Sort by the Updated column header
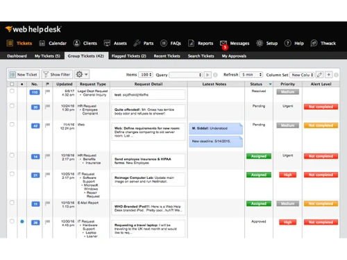The height and width of the screenshot is (260, 347). [65, 84]
